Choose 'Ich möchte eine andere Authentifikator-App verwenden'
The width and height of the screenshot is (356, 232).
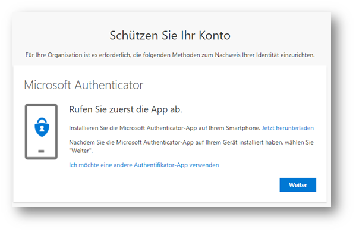(144, 165)
